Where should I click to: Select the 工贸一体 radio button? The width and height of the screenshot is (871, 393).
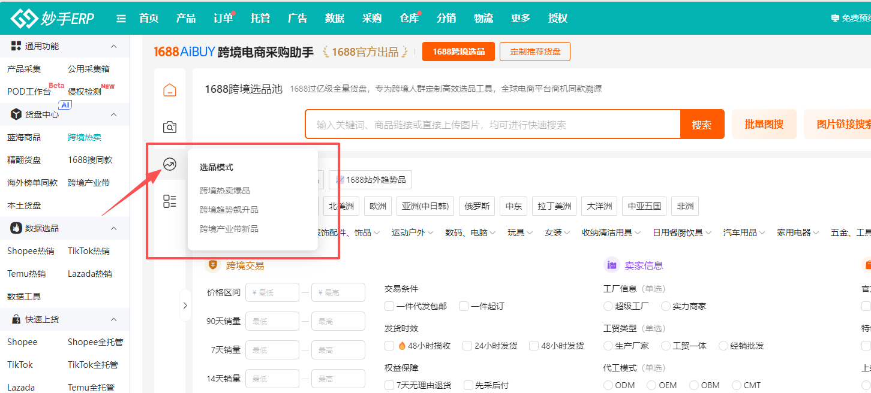666,346
